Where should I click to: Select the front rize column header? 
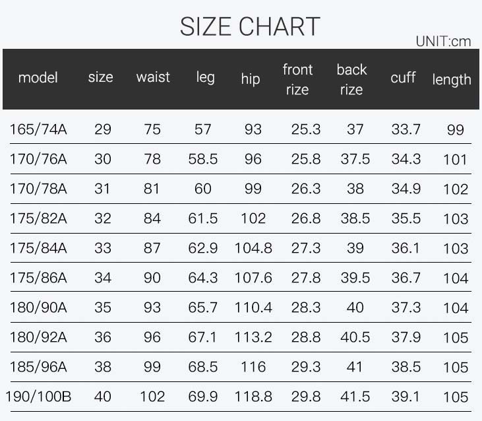click(297, 80)
